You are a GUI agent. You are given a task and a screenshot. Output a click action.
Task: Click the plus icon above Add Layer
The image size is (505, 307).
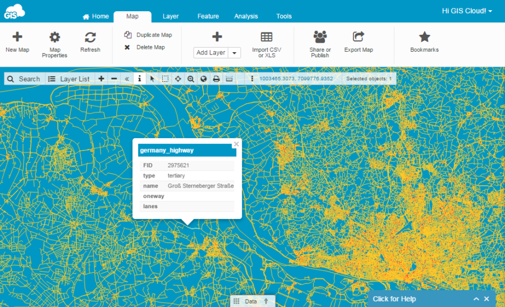pos(217,36)
